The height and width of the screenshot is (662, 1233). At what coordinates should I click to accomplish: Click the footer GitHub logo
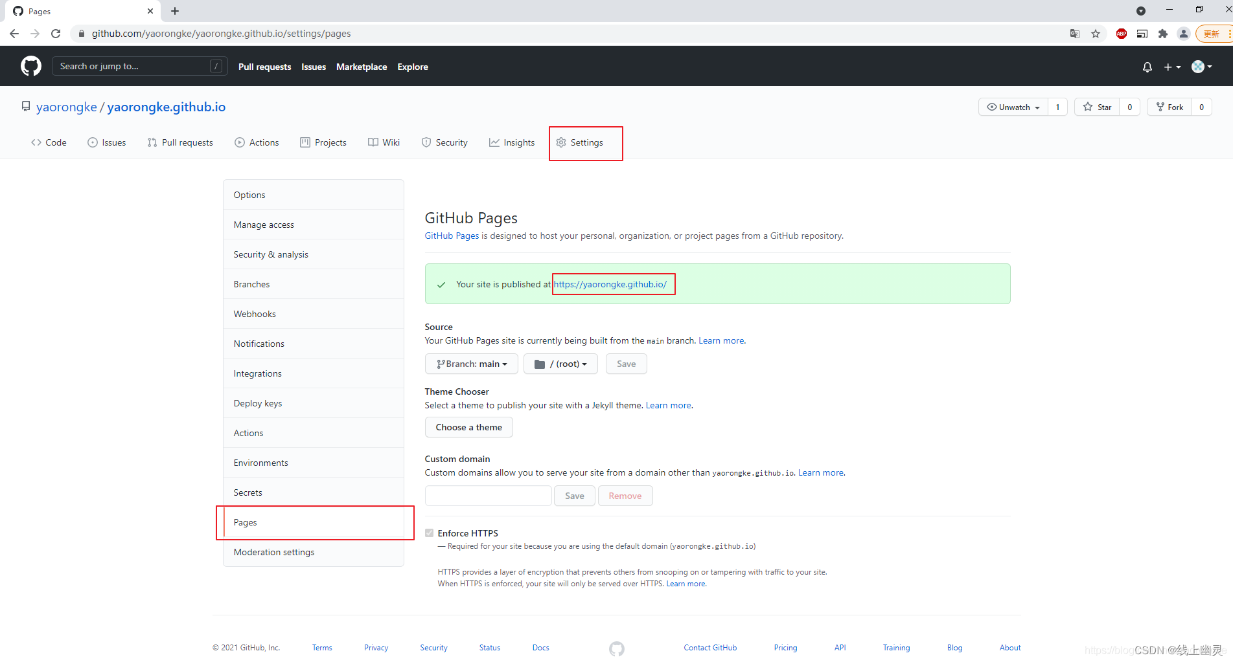pos(617,648)
